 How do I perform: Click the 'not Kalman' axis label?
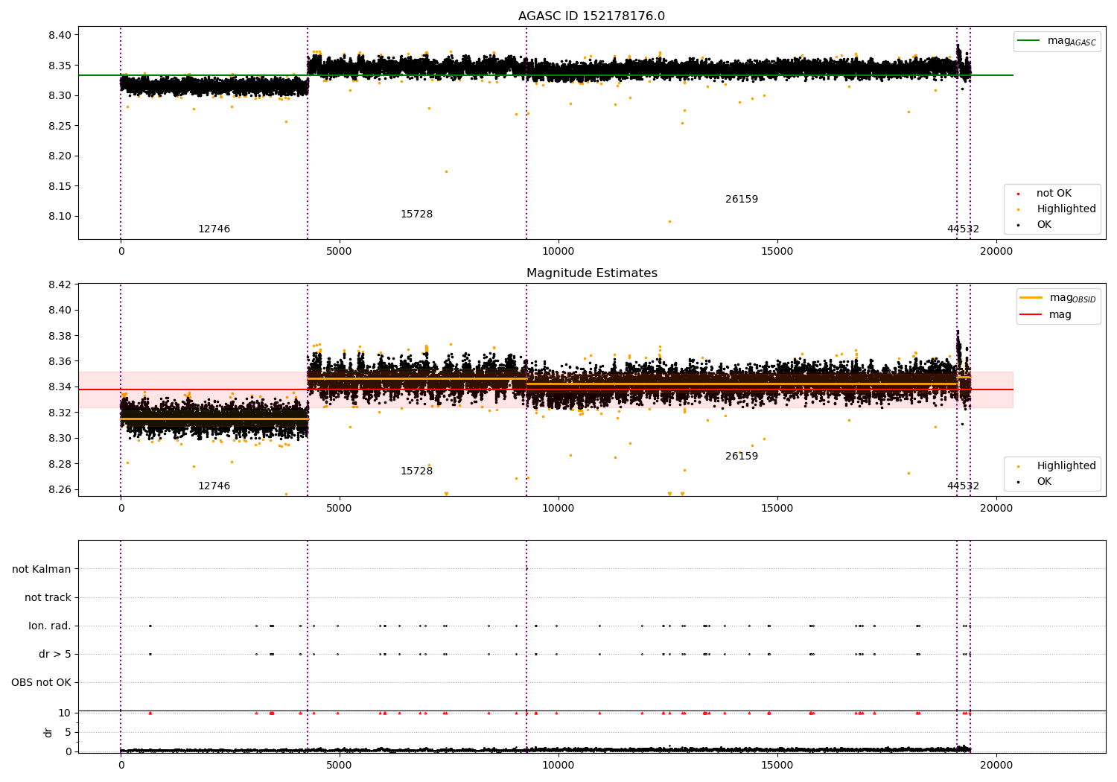coord(42,569)
